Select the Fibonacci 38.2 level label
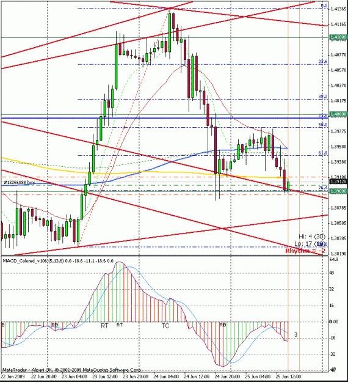Screen dimensions: 348x382 (x=323, y=97)
